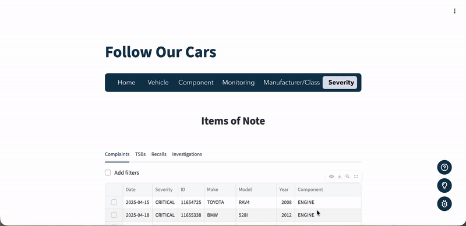The image size is (466, 226).
Task: Click ENGINE component in the BMW row
Action: [x=328, y=215]
